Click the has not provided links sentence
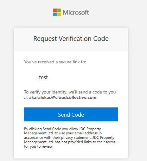Screen dimensions: 147x161 pos(70,142)
